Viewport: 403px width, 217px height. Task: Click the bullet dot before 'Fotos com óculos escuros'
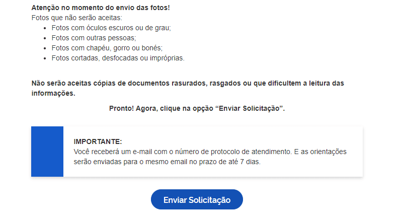click(x=46, y=28)
